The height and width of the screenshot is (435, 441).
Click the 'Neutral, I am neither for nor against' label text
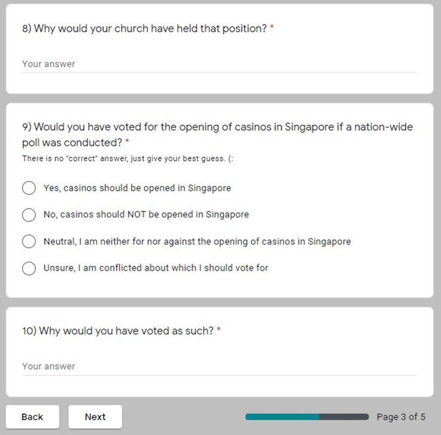pyautogui.click(x=197, y=242)
